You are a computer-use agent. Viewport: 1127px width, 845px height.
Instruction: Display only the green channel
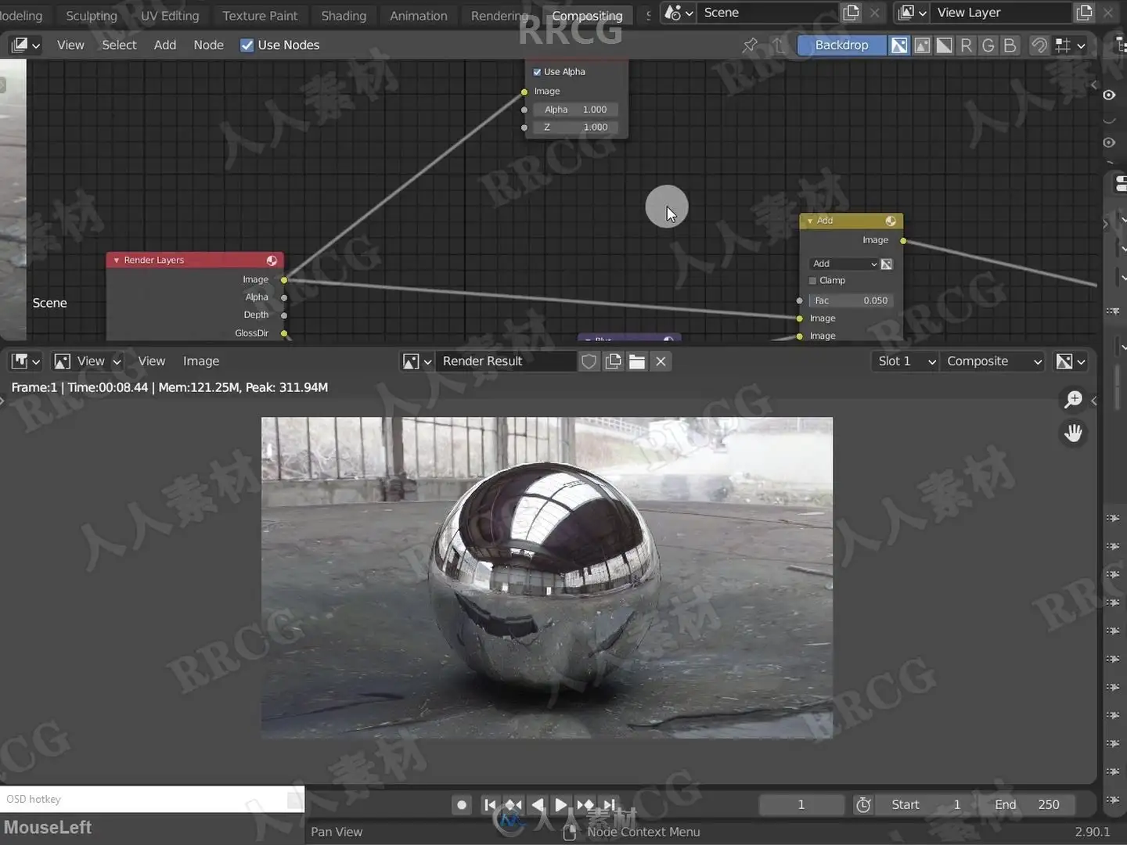coord(988,45)
